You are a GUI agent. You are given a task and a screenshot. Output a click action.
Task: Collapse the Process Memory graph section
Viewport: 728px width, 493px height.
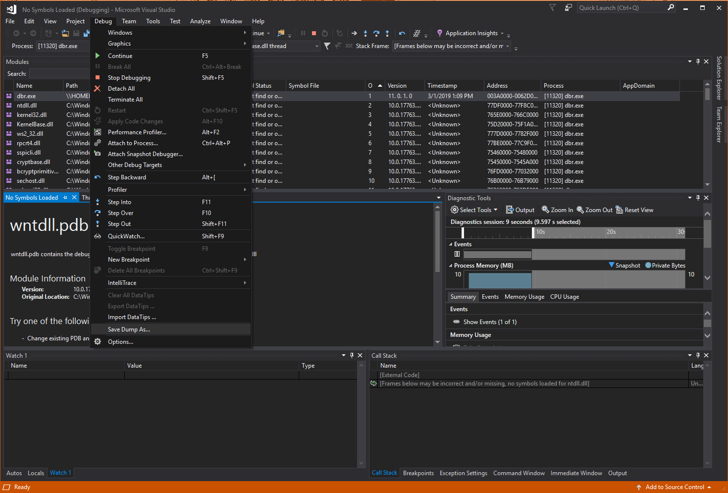pyautogui.click(x=451, y=266)
